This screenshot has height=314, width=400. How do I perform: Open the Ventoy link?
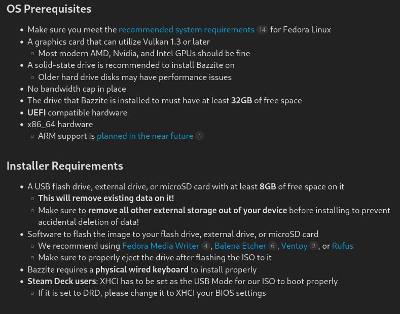click(x=294, y=246)
